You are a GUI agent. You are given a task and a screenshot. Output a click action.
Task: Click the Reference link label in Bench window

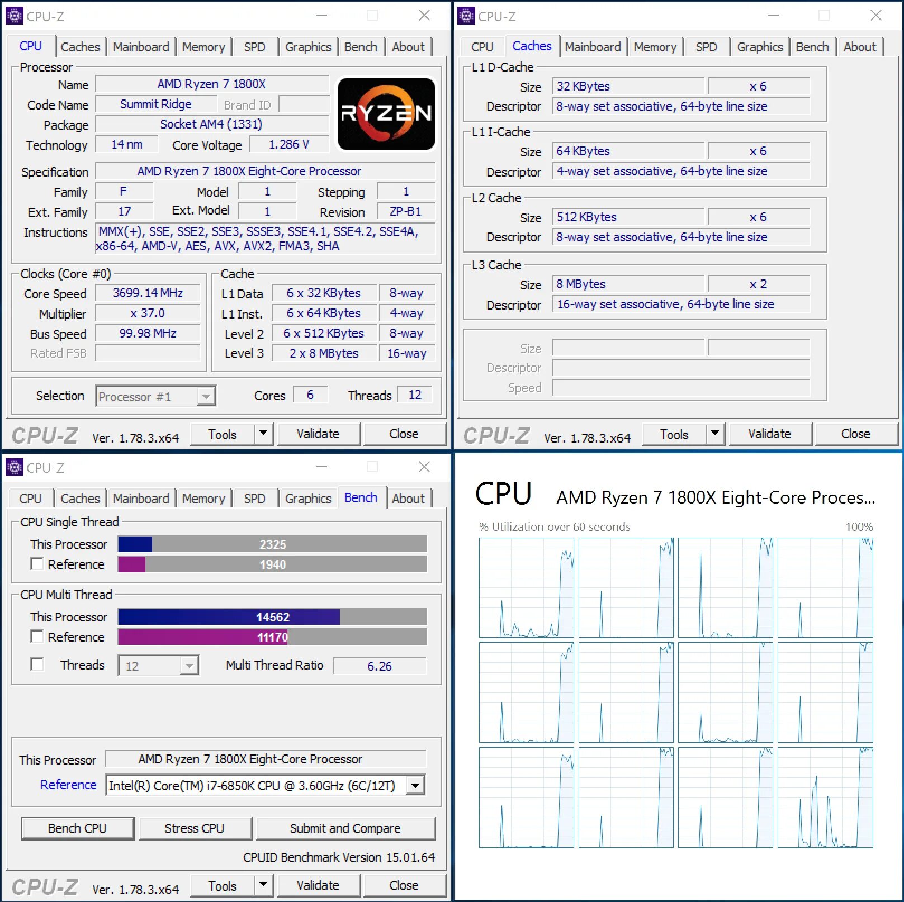click(x=68, y=785)
